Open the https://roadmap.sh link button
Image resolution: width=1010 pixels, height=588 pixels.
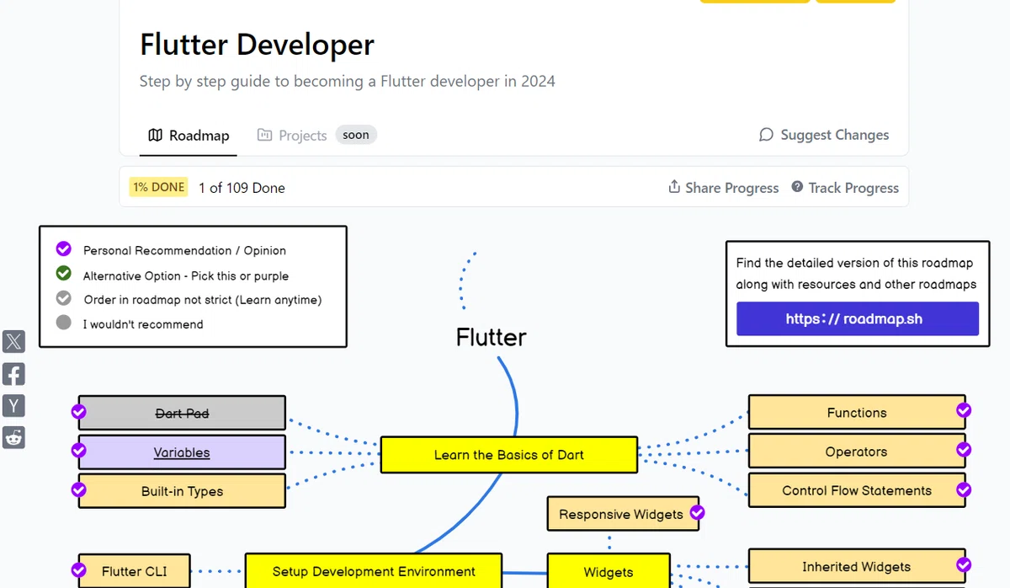click(858, 318)
